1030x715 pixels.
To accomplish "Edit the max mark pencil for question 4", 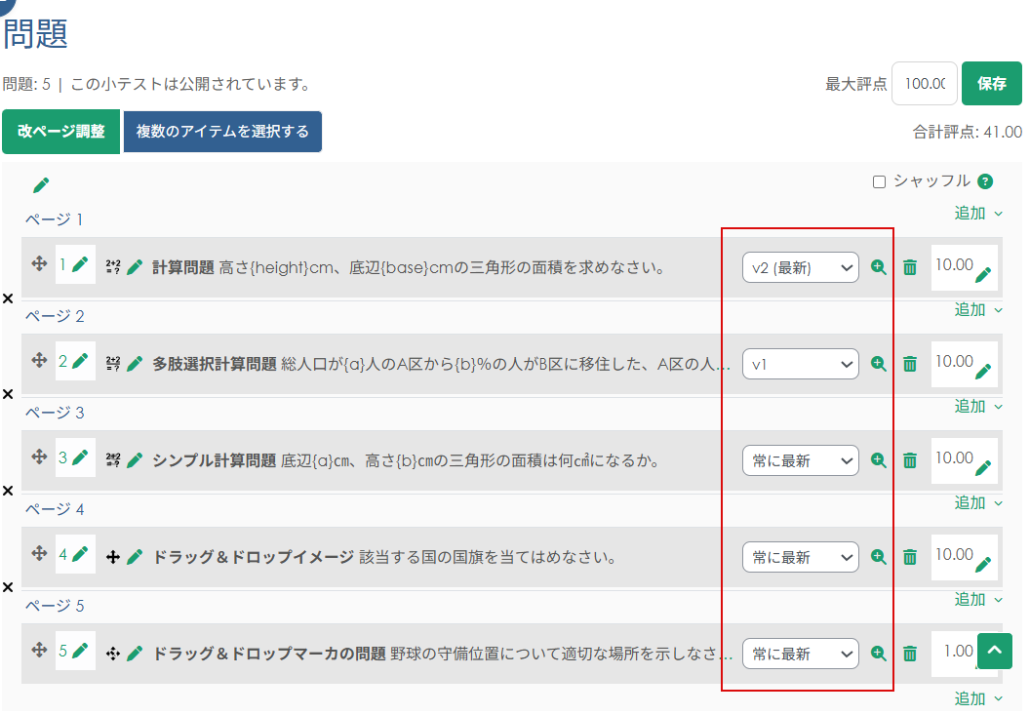I will click(x=983, y=564).
